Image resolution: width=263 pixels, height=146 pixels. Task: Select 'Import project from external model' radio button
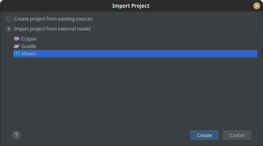(x=9, y=29)
